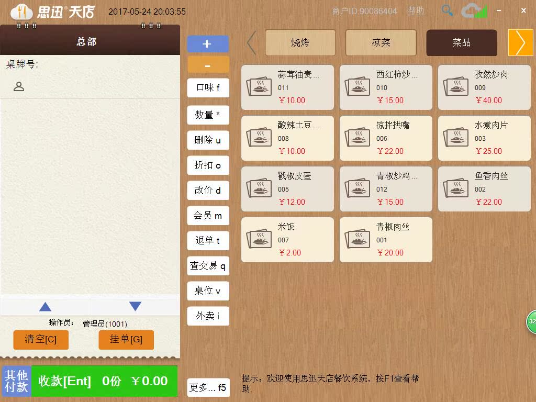The height and width of the screenshot is (402, 536).
Task: Open the 折扣 o discount button
Action: [208, 165]
